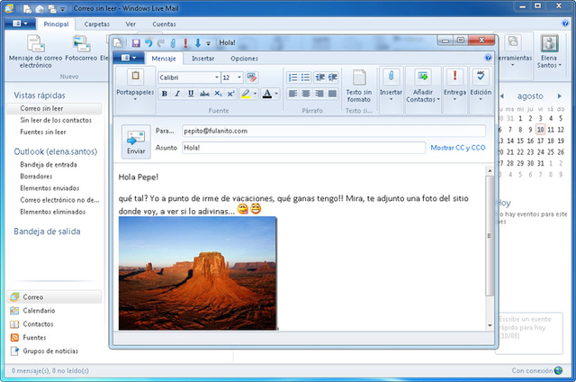Open the Calibri font name dropdown

(x=217, y=77)
